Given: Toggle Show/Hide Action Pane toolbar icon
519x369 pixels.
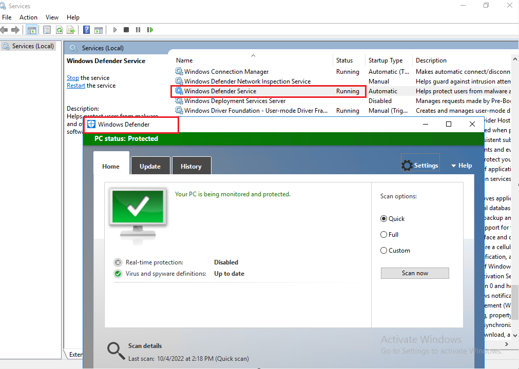Looking at the screenshot, I should (99, 30).
